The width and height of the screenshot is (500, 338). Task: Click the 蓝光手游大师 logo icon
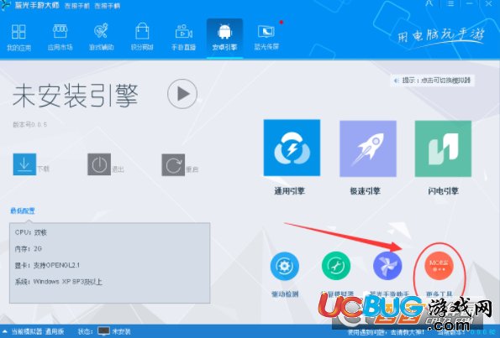pyautogui.click(x=5, y=5)
